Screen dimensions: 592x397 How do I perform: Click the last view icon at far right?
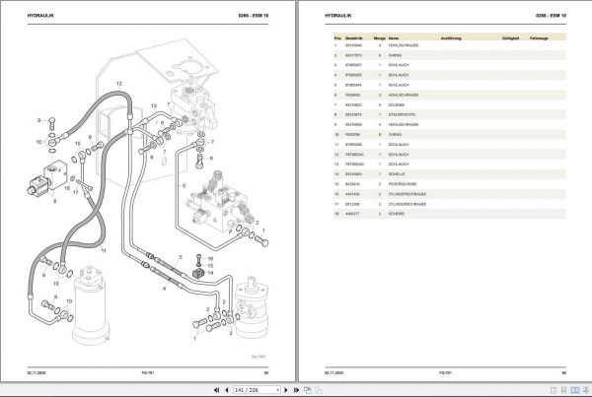(x=586, y=390)
